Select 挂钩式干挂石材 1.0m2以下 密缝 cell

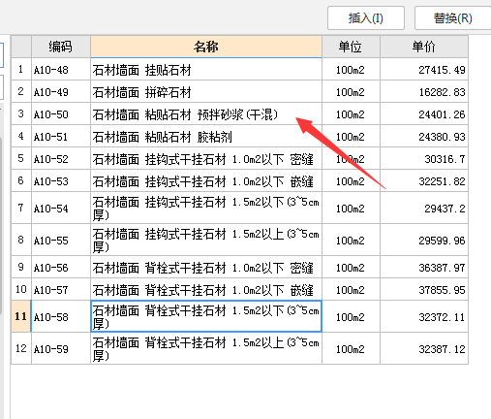click(x=206, y=159)
